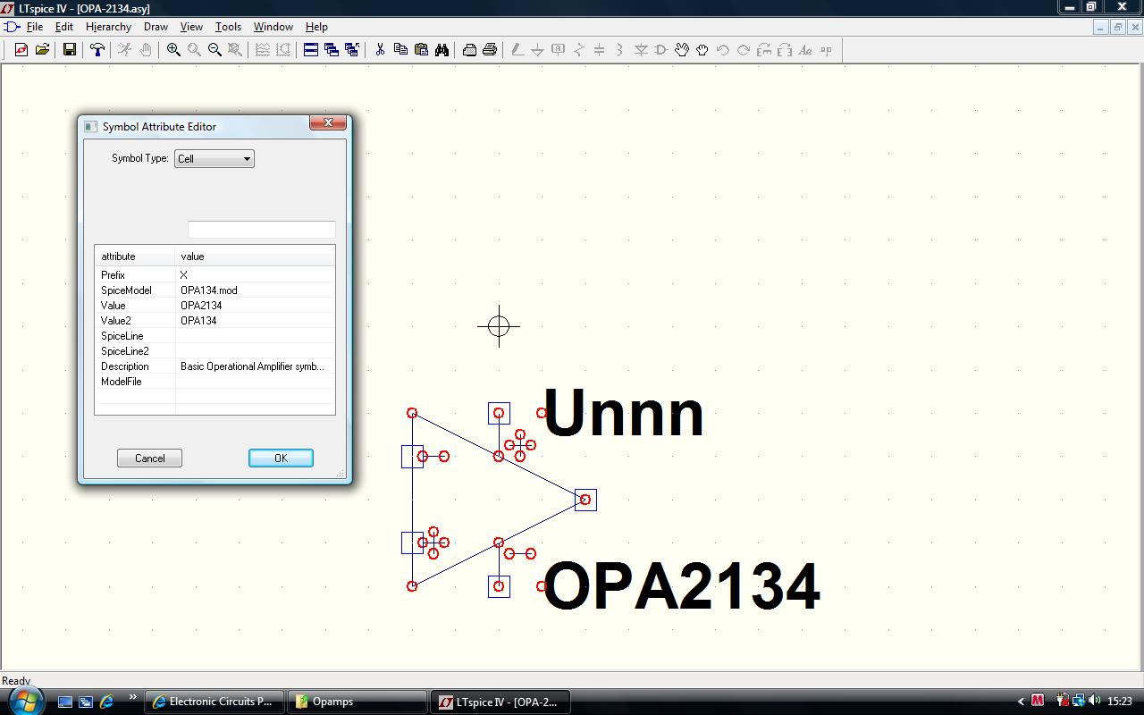Click the Redo arrow icon
This screenshot has width=1144, height=715.
tap(744, 50)
